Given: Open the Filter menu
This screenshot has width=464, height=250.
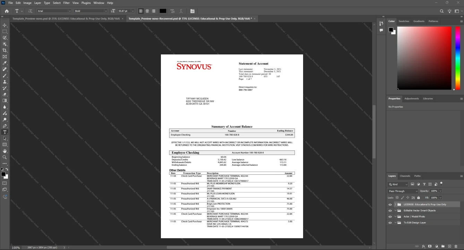Looking at the screenshot, I should (66, 3).
